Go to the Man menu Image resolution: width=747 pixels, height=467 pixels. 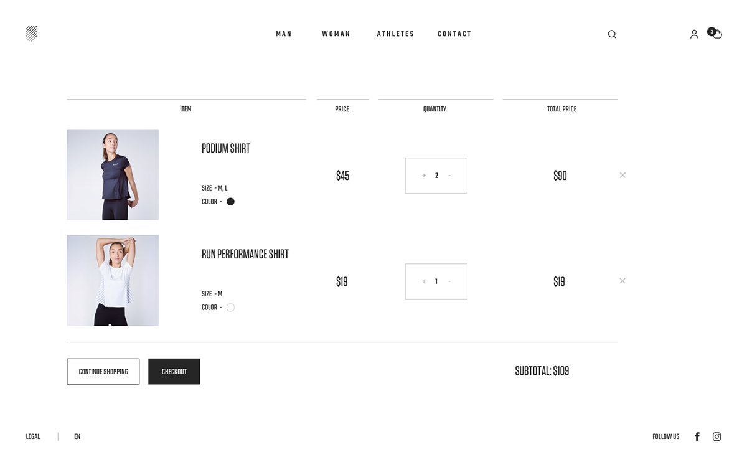(x=284, y=34)
